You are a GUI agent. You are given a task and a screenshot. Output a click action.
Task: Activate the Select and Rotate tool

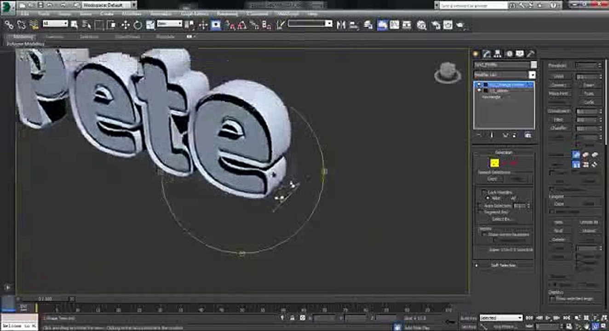tap(137, 25)
